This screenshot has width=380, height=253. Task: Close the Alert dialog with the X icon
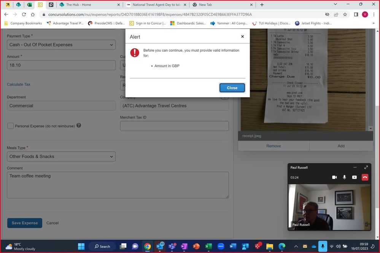point(242,36)
